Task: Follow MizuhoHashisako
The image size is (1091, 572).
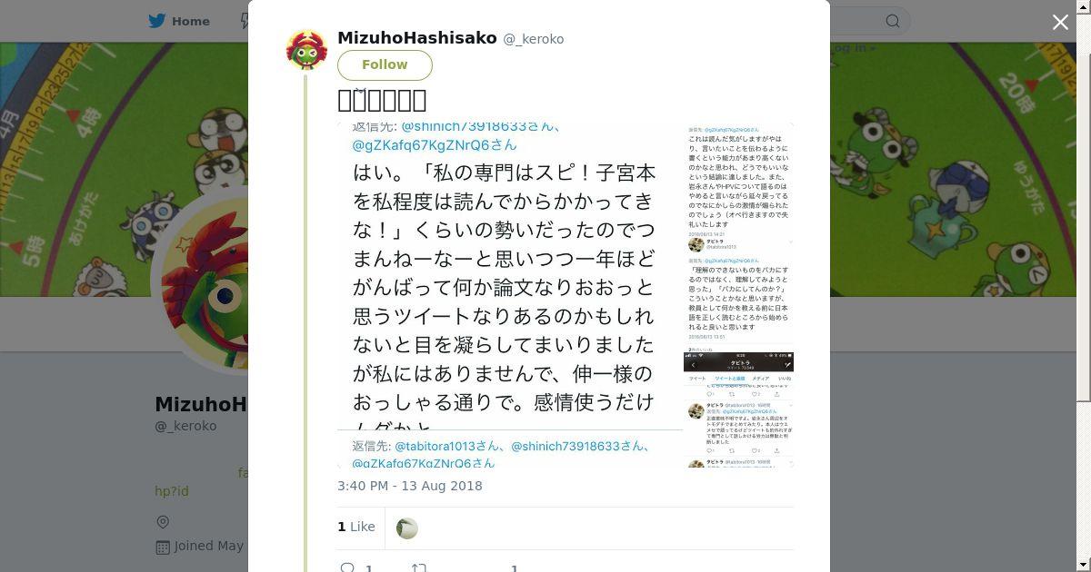Action: 385,64
